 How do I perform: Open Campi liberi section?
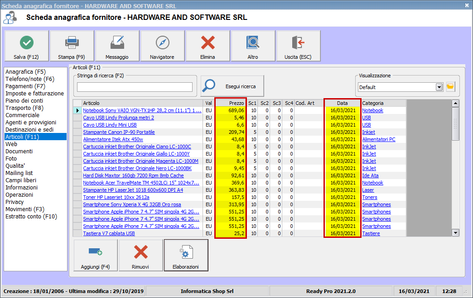pyautogui.click(x=21, y=180)
